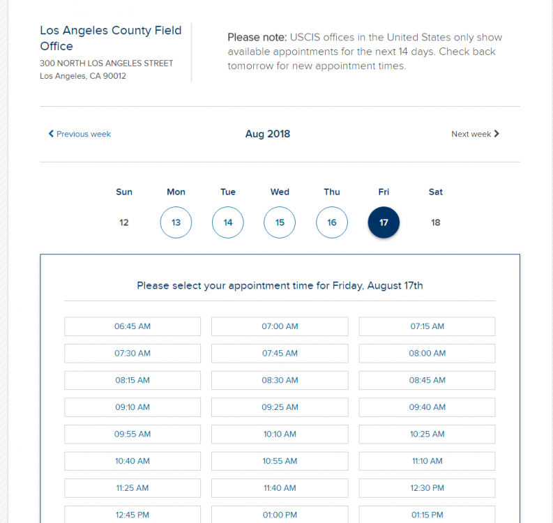The image size is (553, 523).
Task: Choose the 12:30 PM time slot
Action: point(427,488)
